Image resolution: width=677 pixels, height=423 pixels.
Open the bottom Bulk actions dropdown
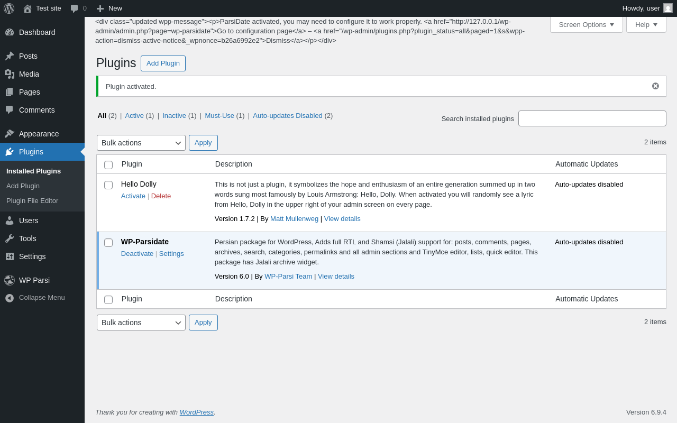141,323
